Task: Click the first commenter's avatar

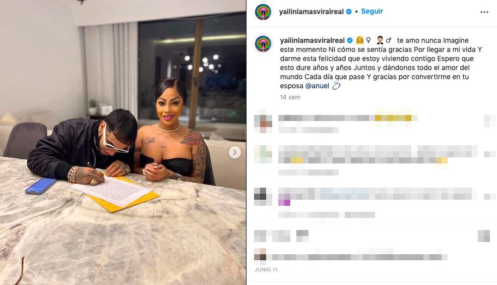Action: [263, 122]
